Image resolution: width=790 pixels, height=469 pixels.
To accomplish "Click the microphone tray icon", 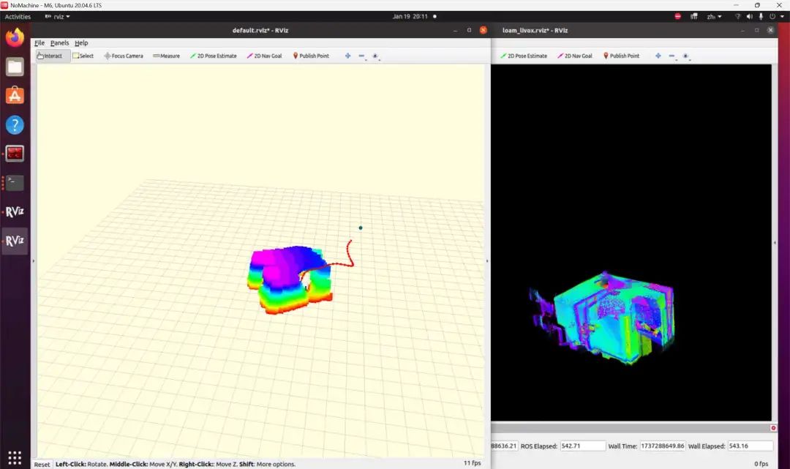I will coord(761,17).
